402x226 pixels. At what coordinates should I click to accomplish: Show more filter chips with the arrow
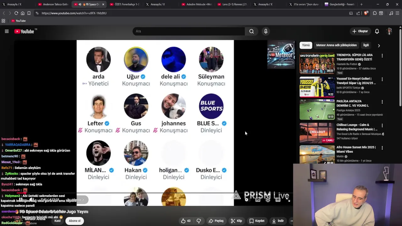click(x=379, y=46)
